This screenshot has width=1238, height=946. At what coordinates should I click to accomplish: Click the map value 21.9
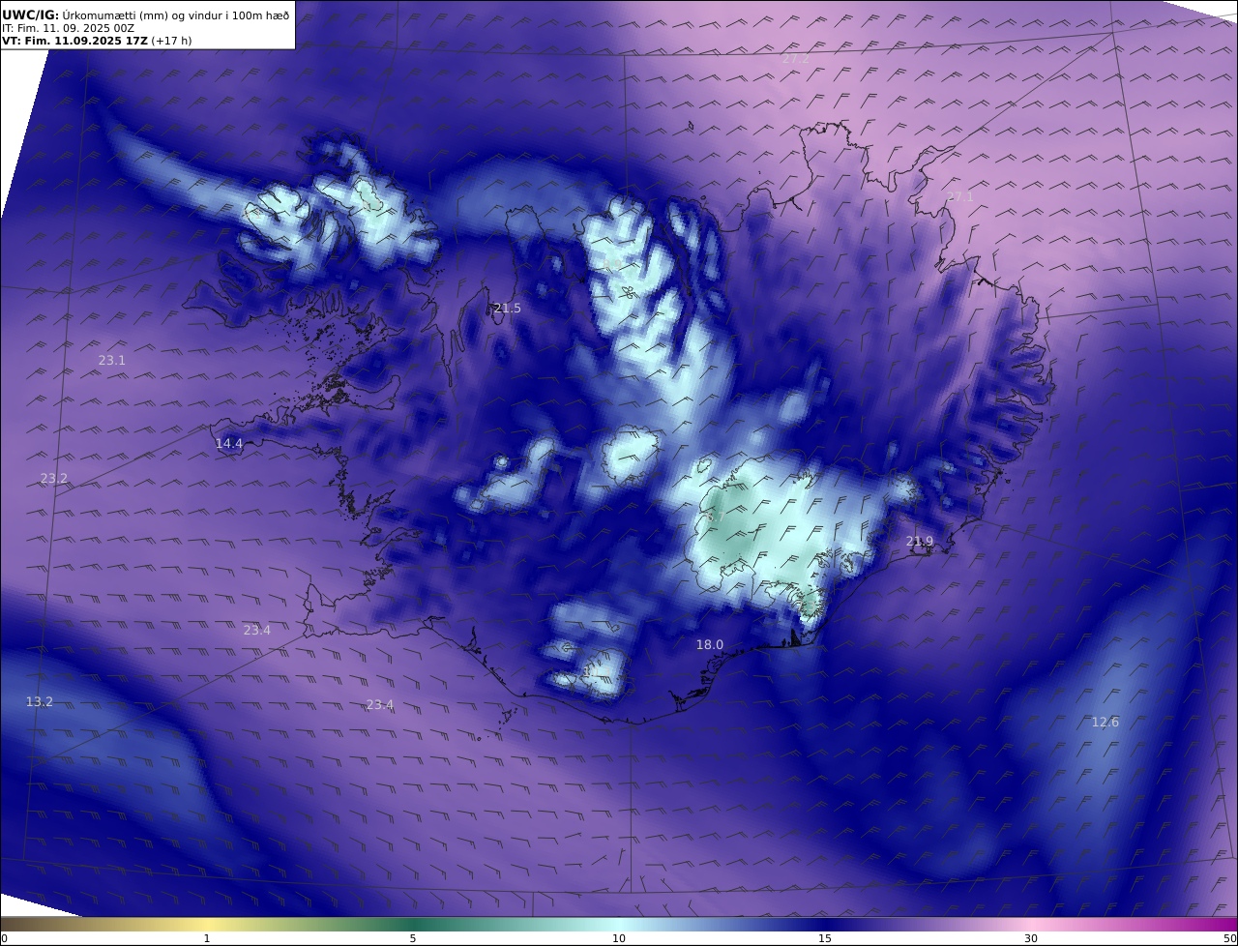coord(920,542)
